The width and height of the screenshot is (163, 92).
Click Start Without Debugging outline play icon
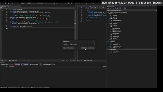[x=60, y=3]
